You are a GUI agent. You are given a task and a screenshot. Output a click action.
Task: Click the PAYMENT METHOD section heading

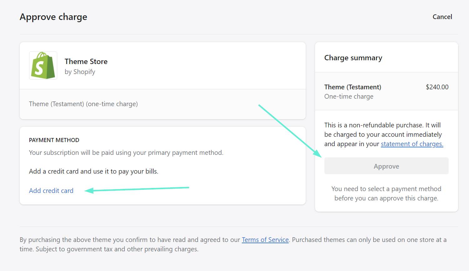coord(54,140)
